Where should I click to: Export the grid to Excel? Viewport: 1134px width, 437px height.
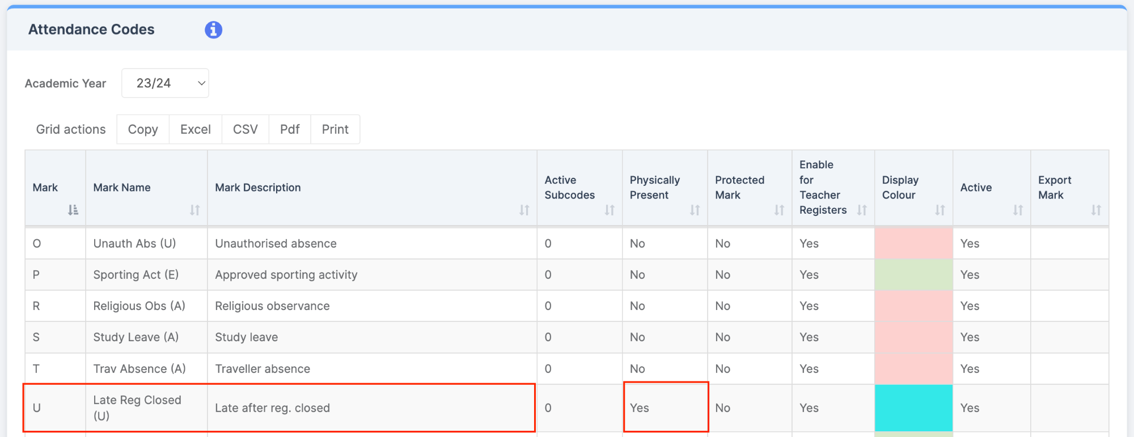coord(196,129)
